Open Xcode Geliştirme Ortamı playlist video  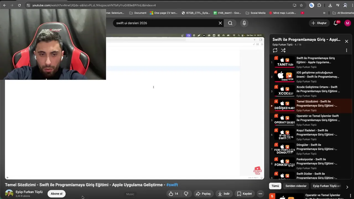[x=311, y=91]
